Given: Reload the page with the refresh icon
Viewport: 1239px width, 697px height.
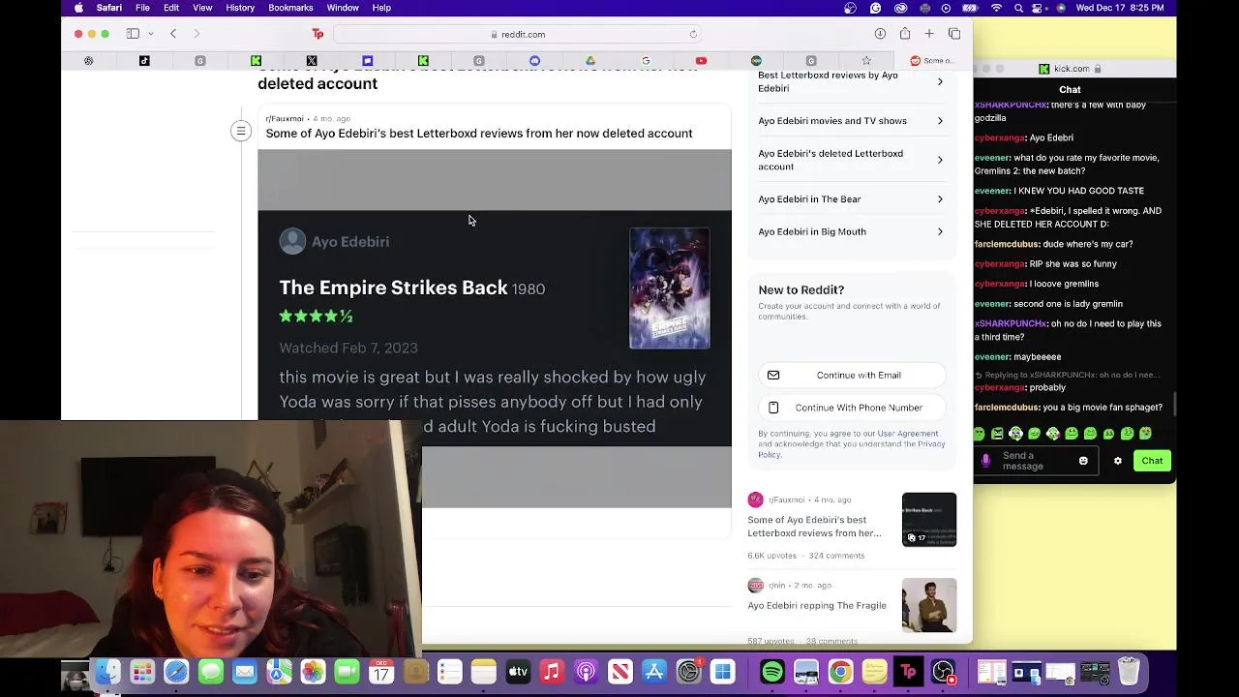Looking at the screenshot, I should coord(693,34).
